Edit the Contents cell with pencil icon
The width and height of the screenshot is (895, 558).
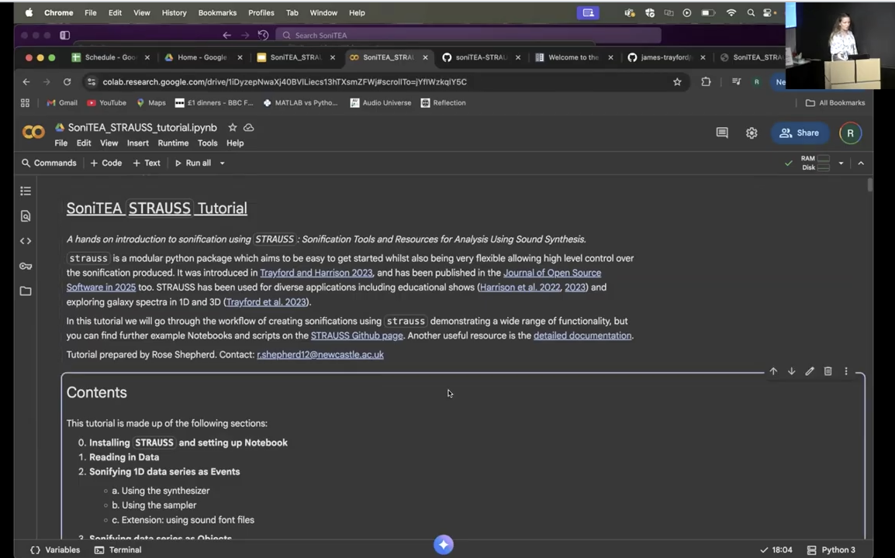tap(810, 371)
